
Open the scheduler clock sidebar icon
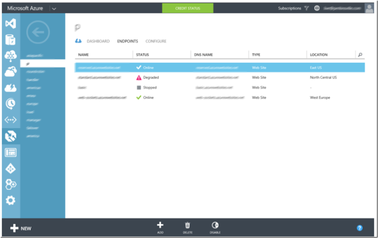click(11, 104)
